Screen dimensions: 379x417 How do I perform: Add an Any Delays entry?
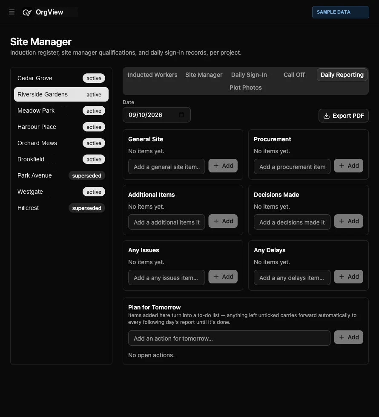coord(348,277)
